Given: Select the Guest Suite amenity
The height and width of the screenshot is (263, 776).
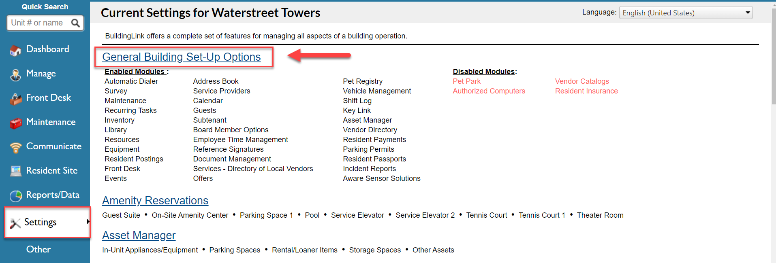Looking at the screenshot, I should (121, 215).
